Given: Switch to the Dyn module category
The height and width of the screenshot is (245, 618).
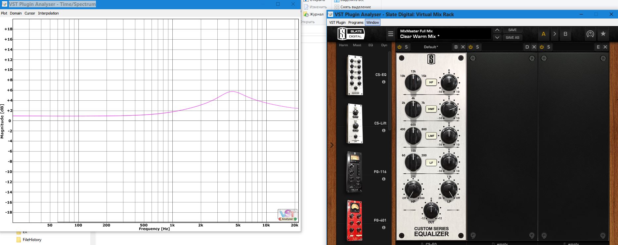Looking at the screenshot, I should (384, 45).
